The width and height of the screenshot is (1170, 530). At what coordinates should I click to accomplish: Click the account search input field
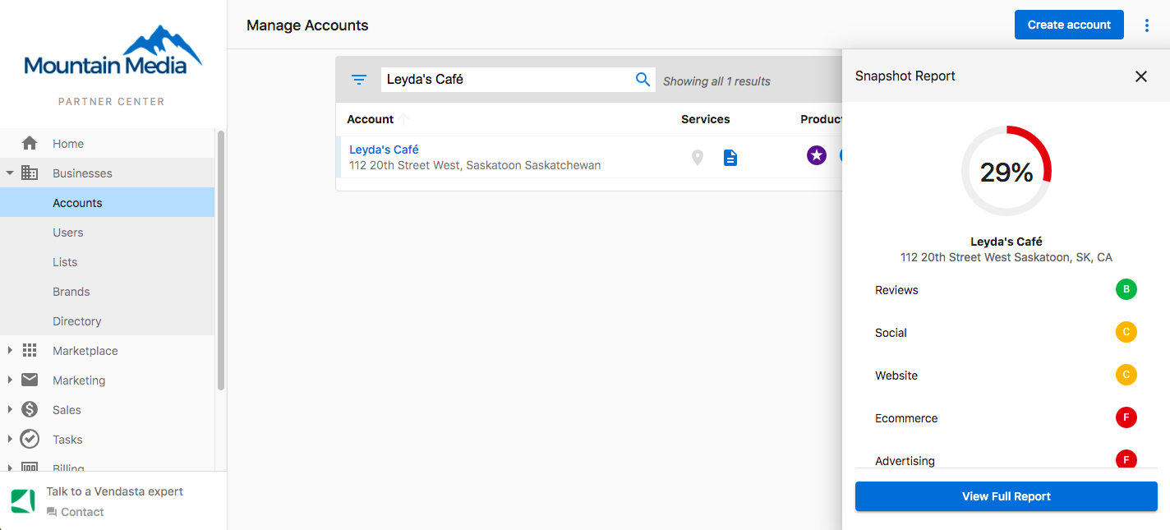tap(507, 80)
